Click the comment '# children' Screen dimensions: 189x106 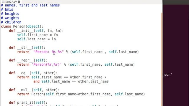pos(11,22)
